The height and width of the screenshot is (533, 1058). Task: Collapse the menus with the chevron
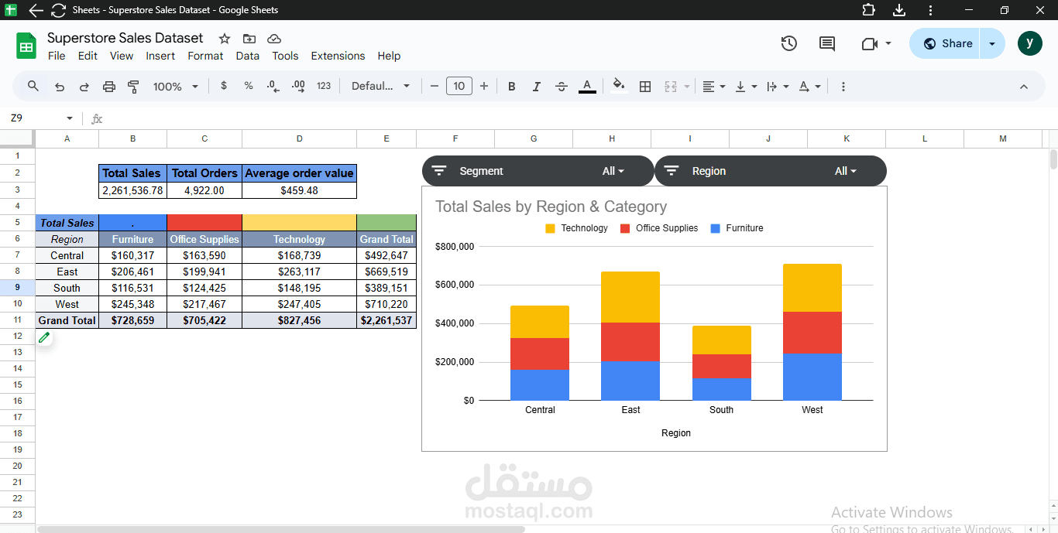point(1024,87)
